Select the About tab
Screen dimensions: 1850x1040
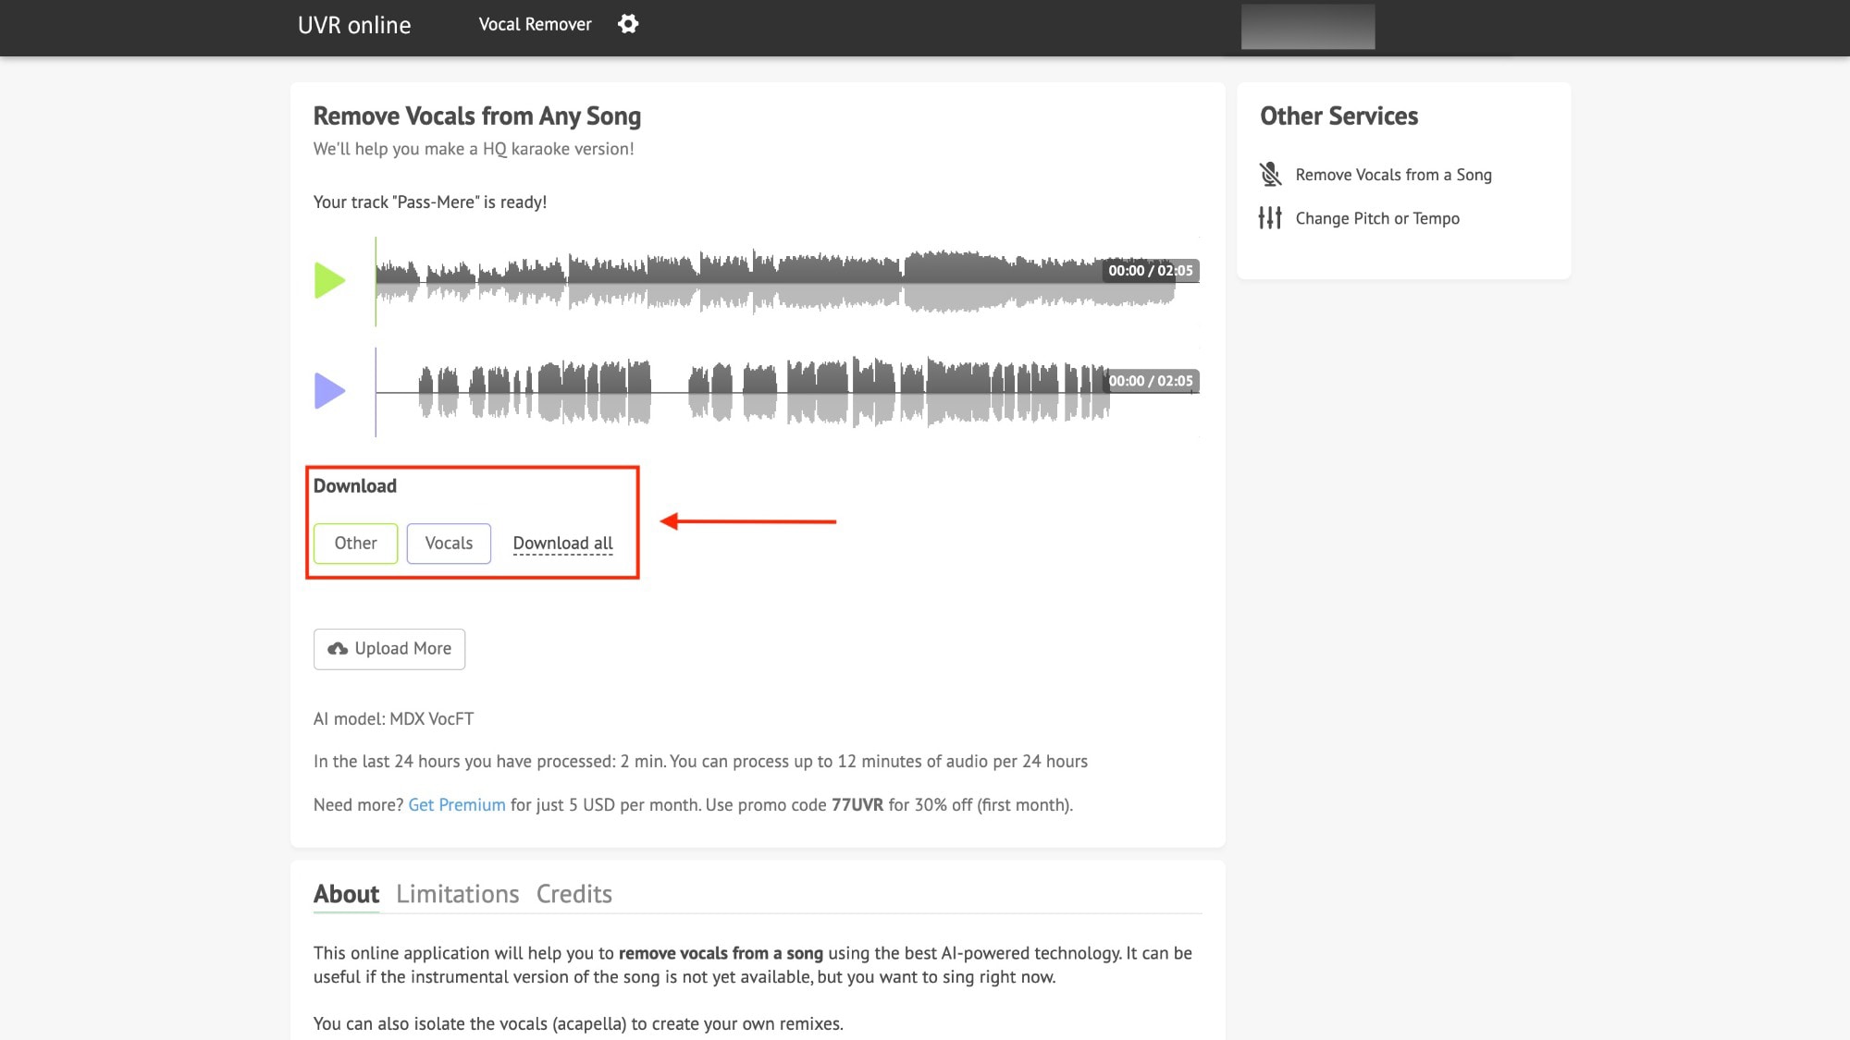click(346, 894)
